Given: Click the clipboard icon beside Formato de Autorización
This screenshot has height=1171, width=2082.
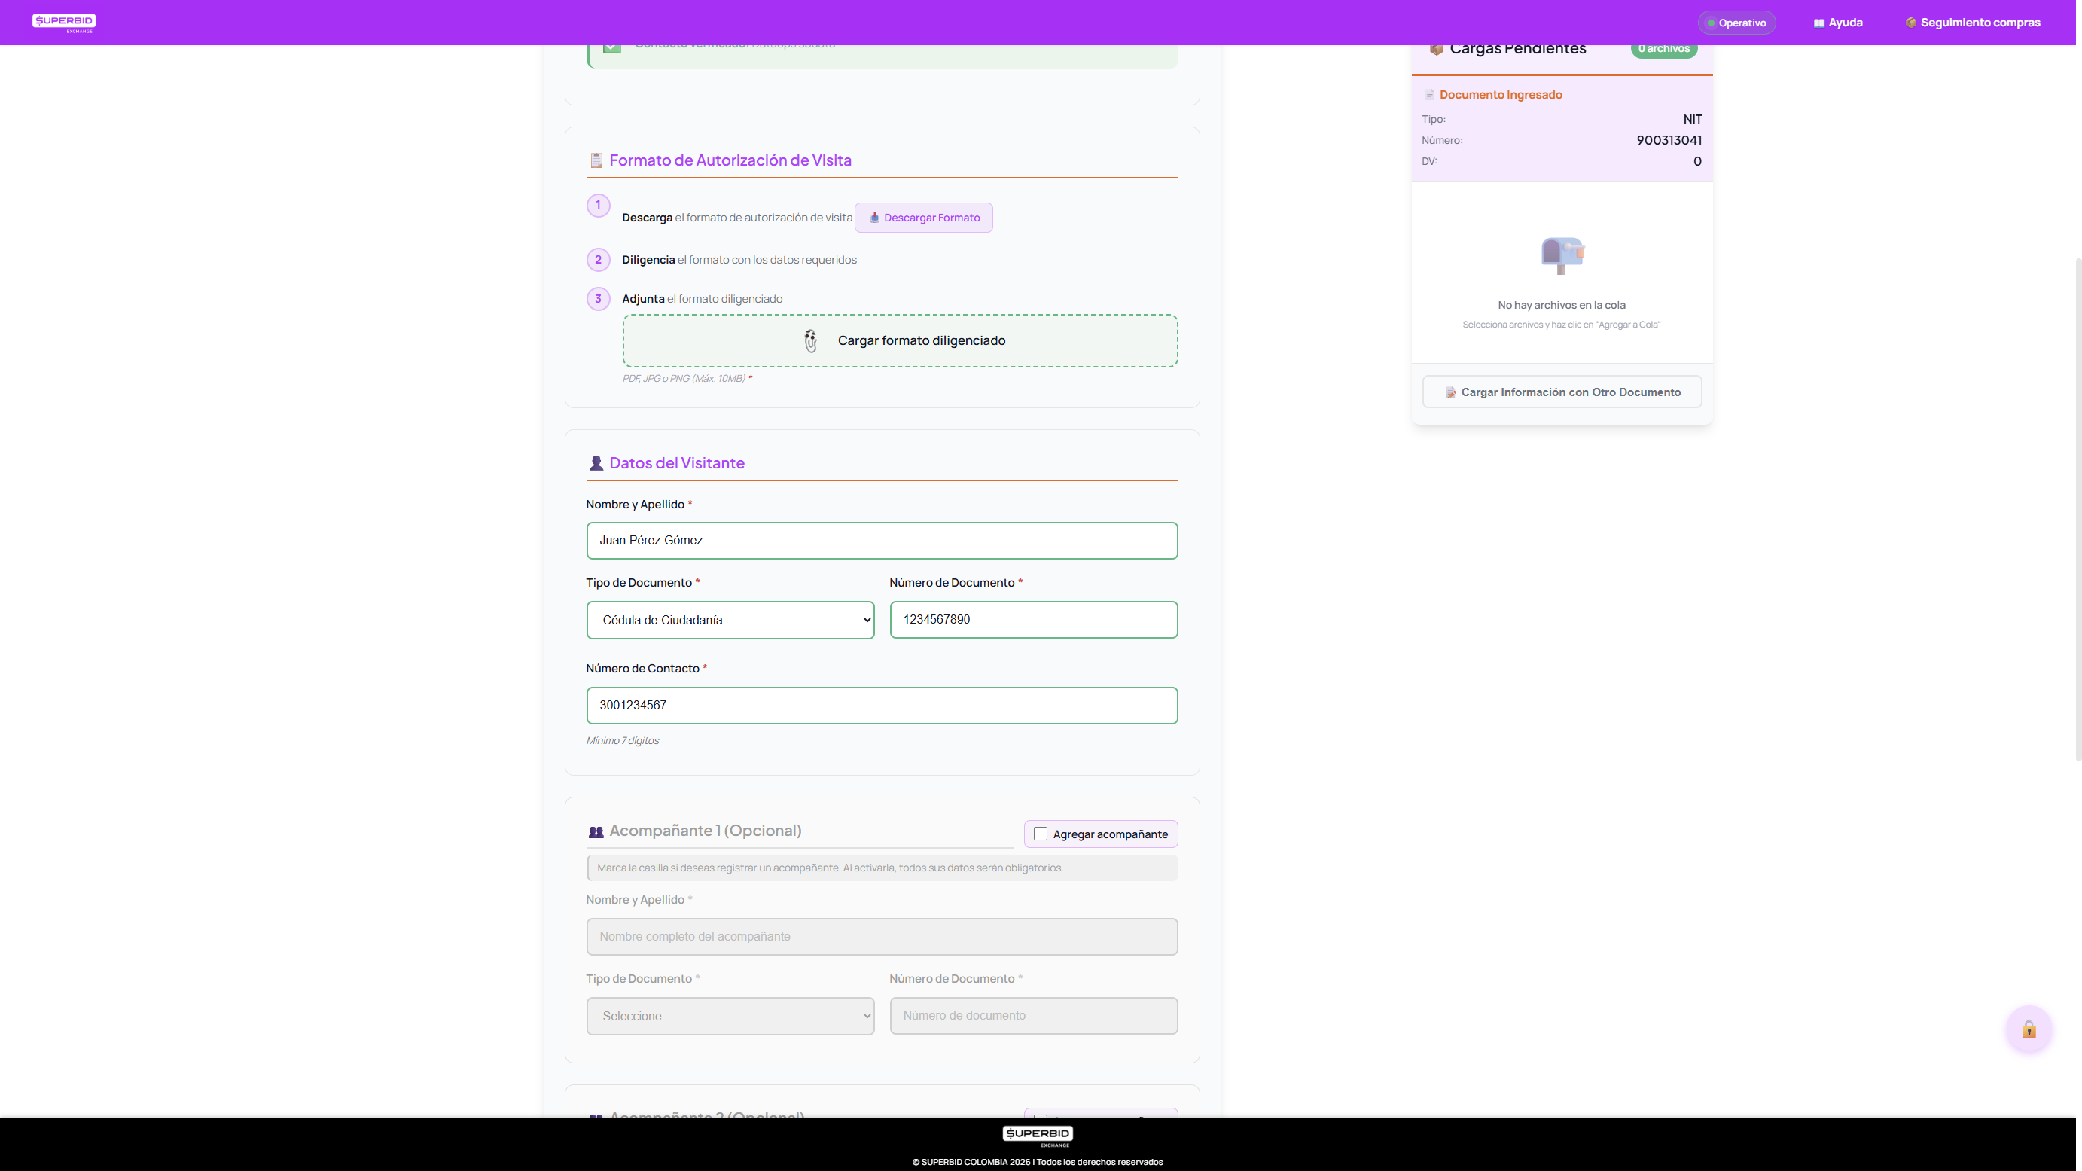Looking at the screenshot, I should [x=596, y=160].
